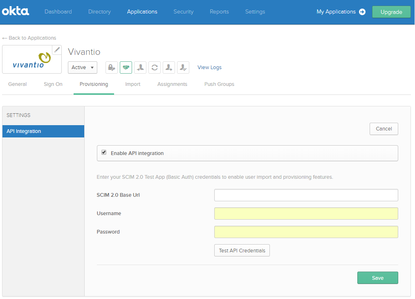
Task: Click the SETTINGS sidebar heading
Action: pos(18,115)
